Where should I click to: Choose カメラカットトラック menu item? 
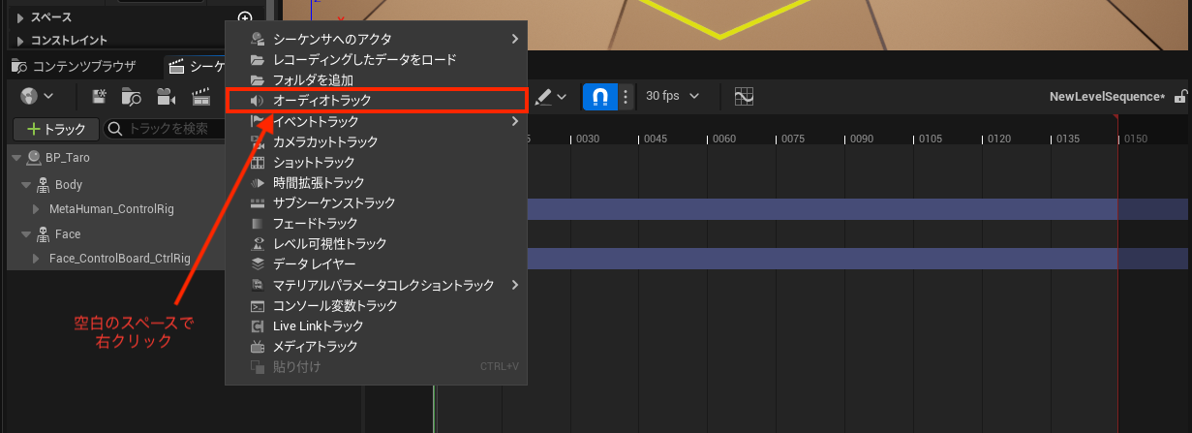pyautogui.click(x=325, y=141)
